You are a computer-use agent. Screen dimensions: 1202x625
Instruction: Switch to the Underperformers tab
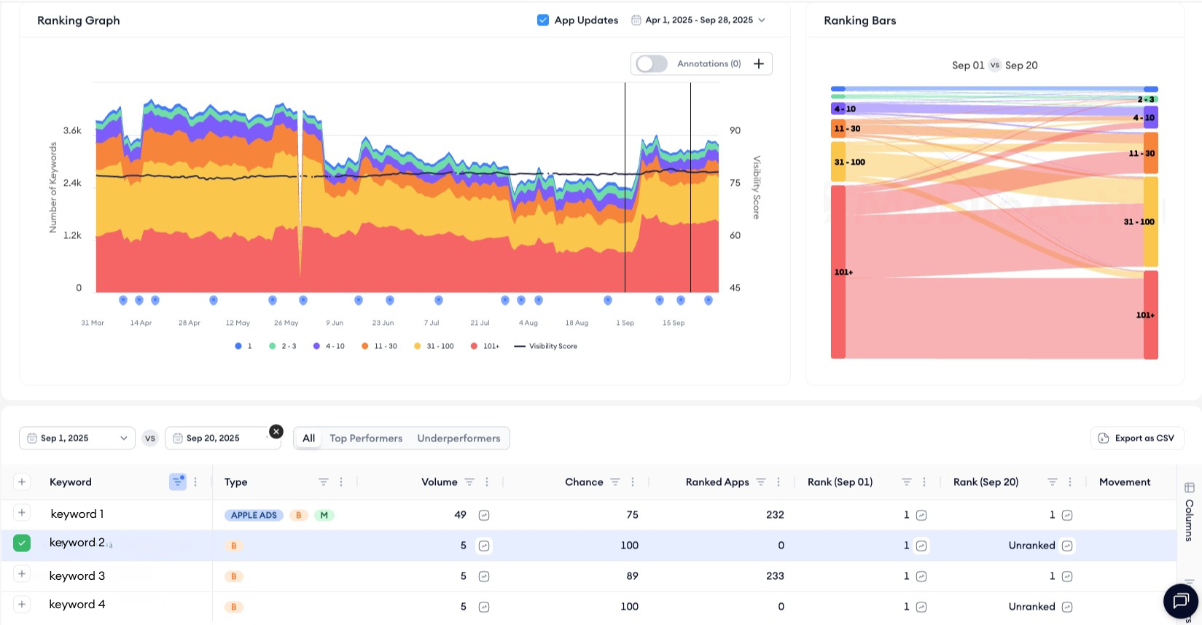pos(458,439)
